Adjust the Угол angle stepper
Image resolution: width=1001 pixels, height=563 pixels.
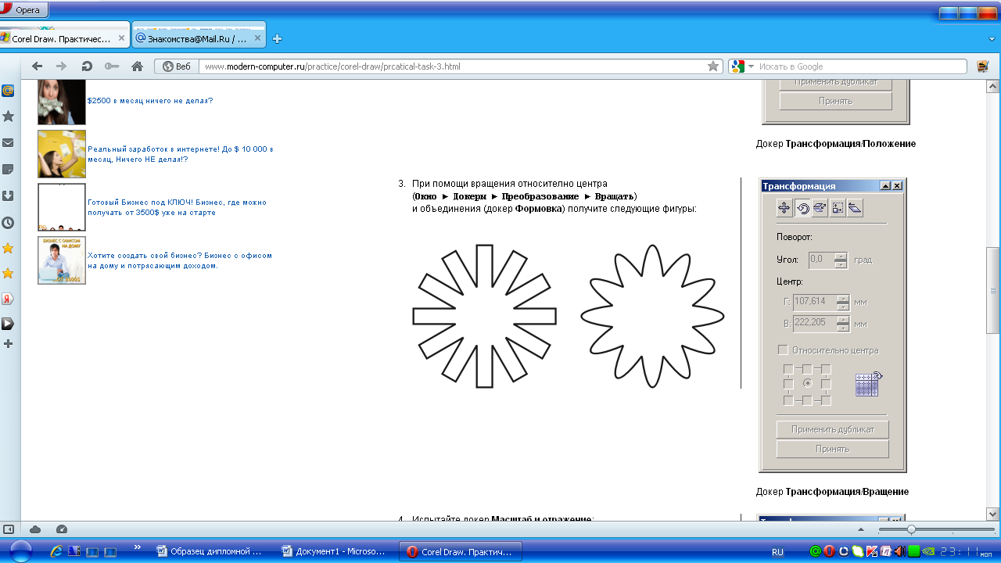(x=841, y=260)
